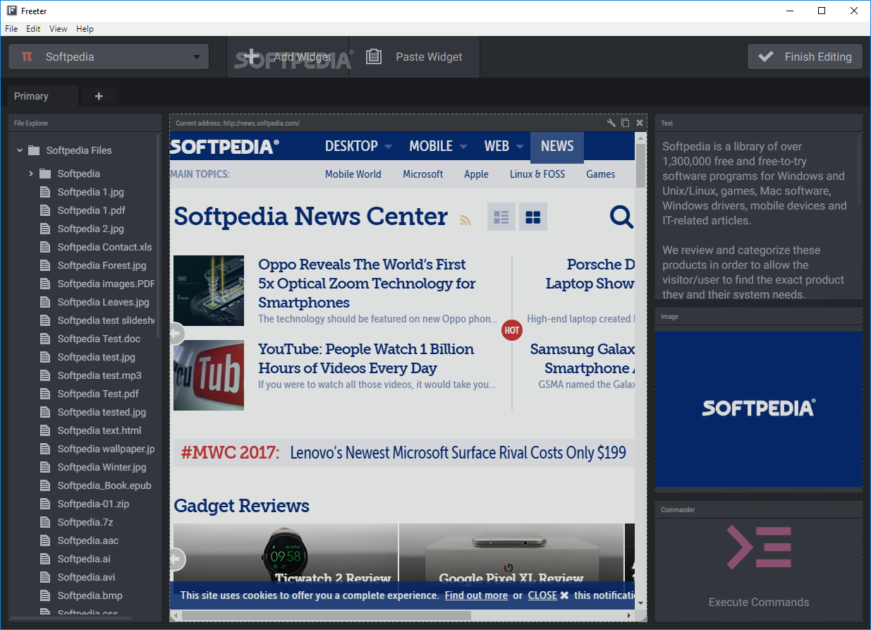Switch to list view icon in News Center
871x630 pixels.
[501, 217]
